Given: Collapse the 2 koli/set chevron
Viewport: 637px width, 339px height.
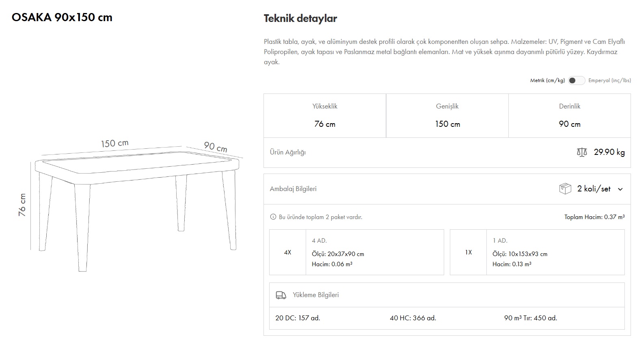Looking at the screenshot, I should 620,189.
